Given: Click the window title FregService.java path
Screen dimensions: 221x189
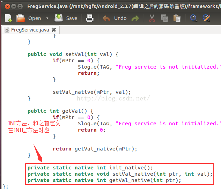Looking at the screenshot, I should click(124, 6).
